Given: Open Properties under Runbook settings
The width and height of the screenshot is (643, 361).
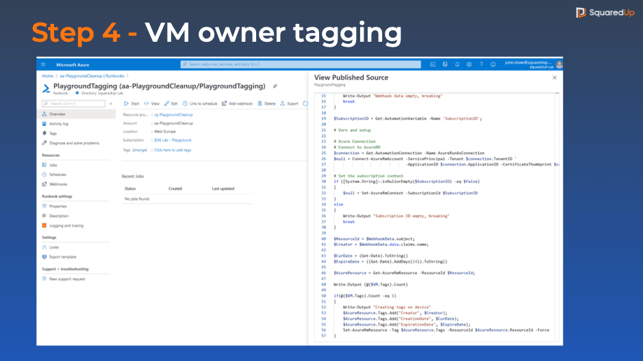Looking at the screenshot, I should 58,206.
